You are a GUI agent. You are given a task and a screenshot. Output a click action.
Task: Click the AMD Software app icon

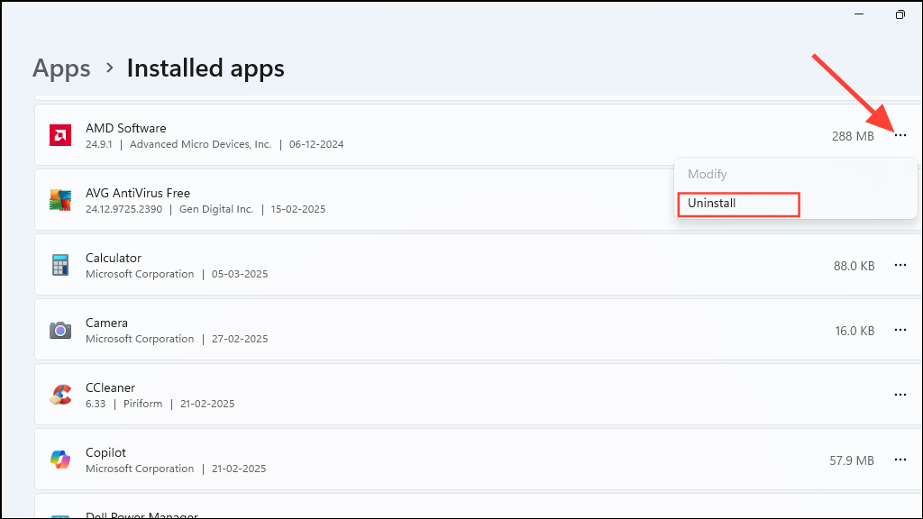click(x=60, y=135)
